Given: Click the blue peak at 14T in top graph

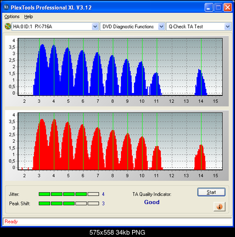Looking at the screenshot, I should pyautogui.click(x=201, y=82).
